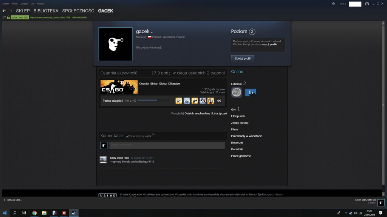Image resolution: width=387 pixels, height=217 pixels.
Task: Click the steamcommunity profile URL
Action: [58, 17]
